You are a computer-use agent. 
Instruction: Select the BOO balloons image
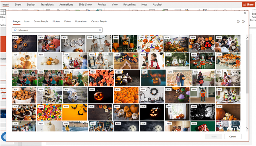coord(73,43)
